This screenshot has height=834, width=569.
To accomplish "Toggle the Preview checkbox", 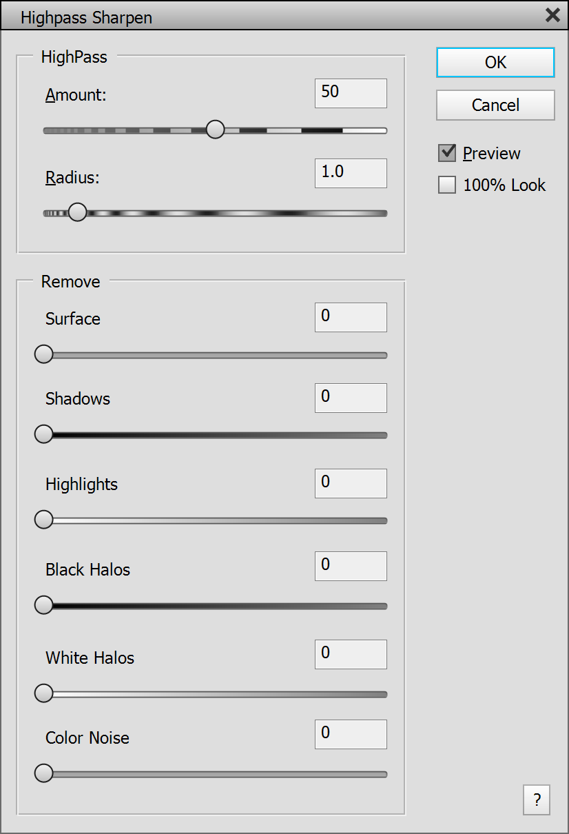I will [x=447, y=153].
